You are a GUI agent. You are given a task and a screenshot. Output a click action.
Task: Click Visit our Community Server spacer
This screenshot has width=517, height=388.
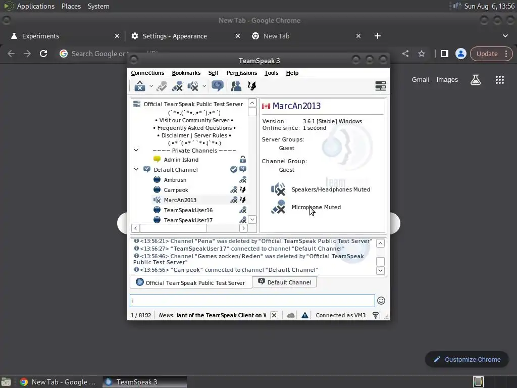[194, 120]
